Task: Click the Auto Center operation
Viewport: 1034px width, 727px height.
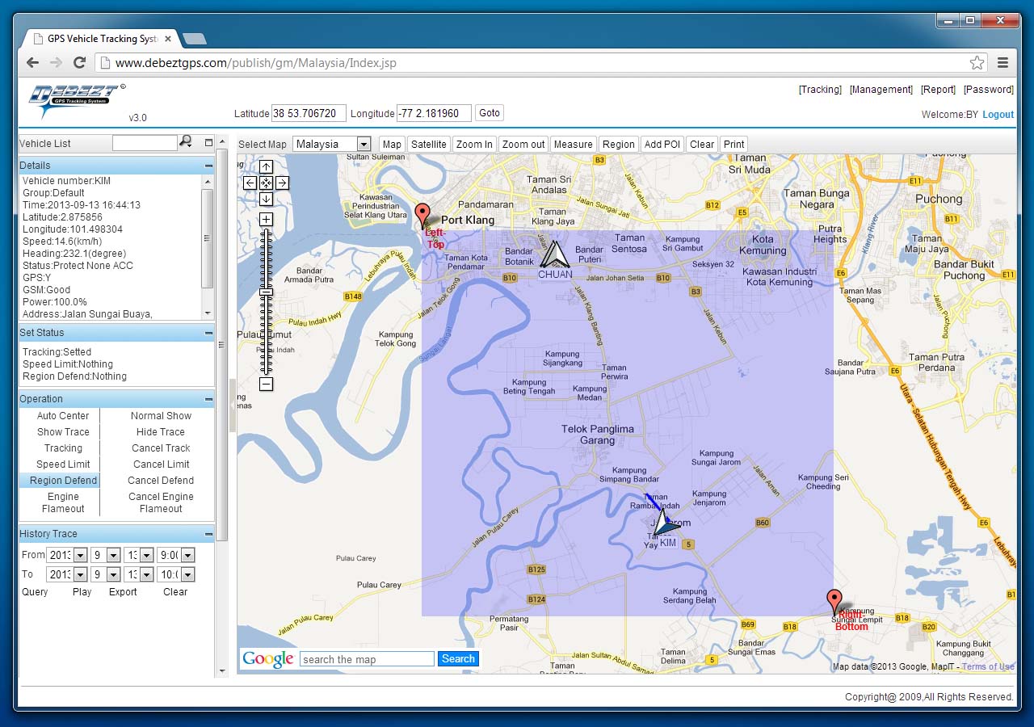Action: pos(63,416)
